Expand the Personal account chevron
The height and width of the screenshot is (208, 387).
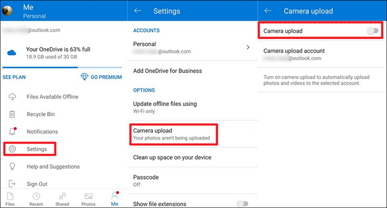click(248, 47)
